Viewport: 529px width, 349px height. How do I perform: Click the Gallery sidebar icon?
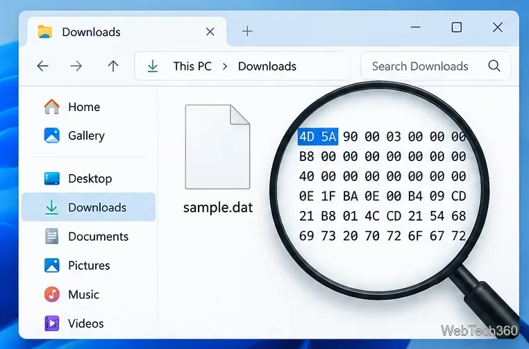[x=51, y=135]
